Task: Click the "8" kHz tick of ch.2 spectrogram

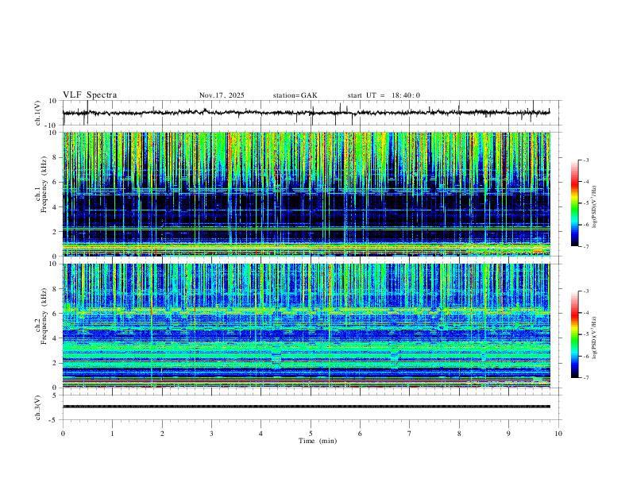Action: 56,289
